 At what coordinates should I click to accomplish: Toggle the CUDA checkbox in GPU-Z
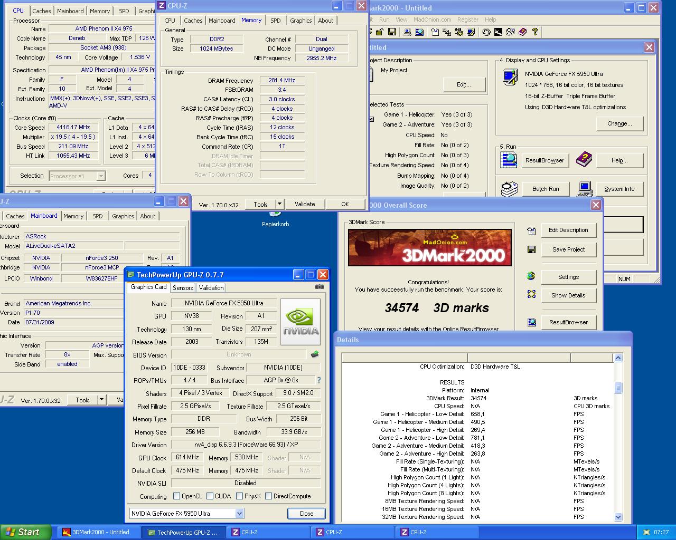click(x=210, y=496)
